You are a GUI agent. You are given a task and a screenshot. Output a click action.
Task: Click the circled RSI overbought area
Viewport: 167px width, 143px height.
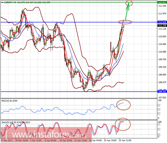click(124, 105)
